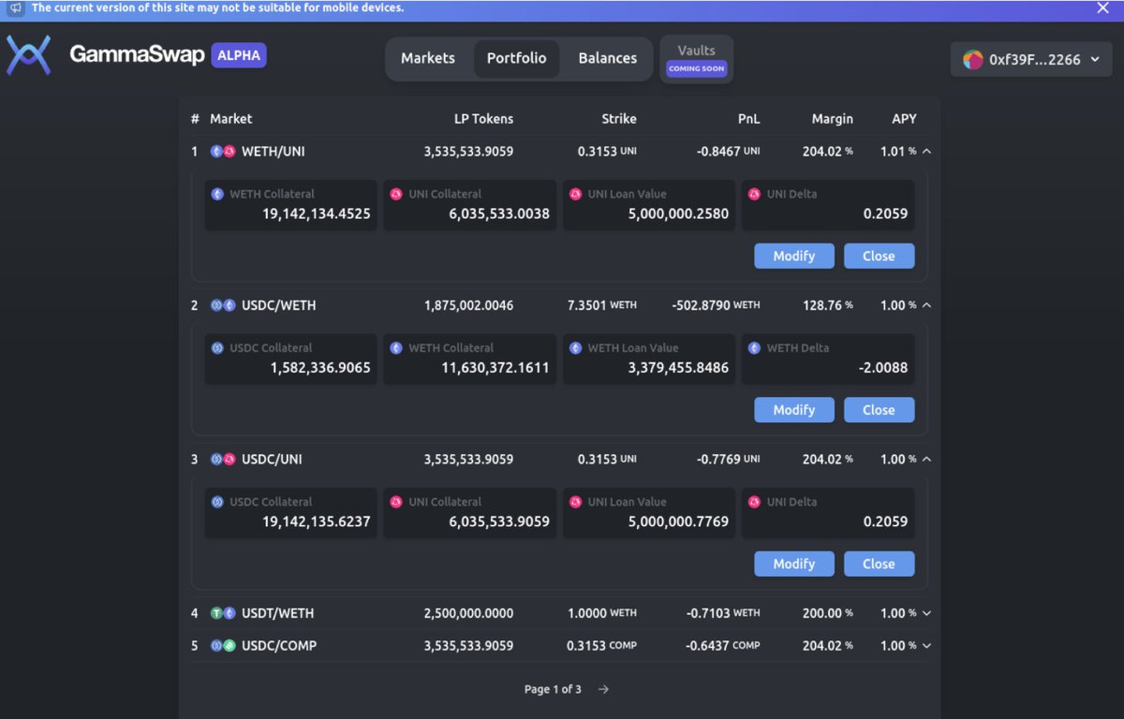The width and height of the screenshot is (1124, 719).
Task: Collapse the USDC/WETH position row
Action: click(926, 305)
